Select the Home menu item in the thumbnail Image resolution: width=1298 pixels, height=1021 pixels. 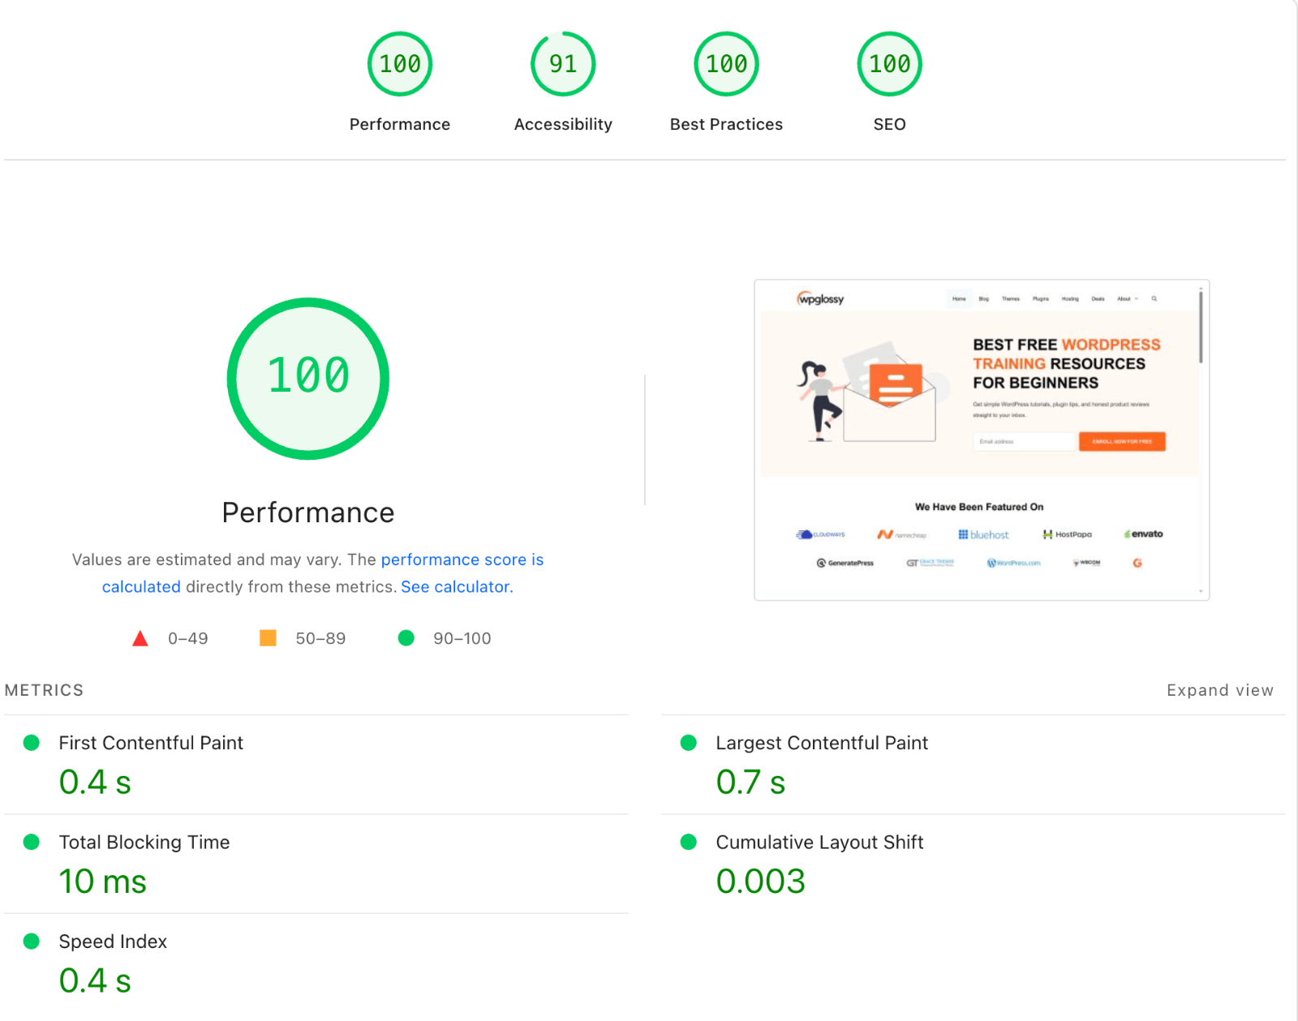(x=959, y=298)
